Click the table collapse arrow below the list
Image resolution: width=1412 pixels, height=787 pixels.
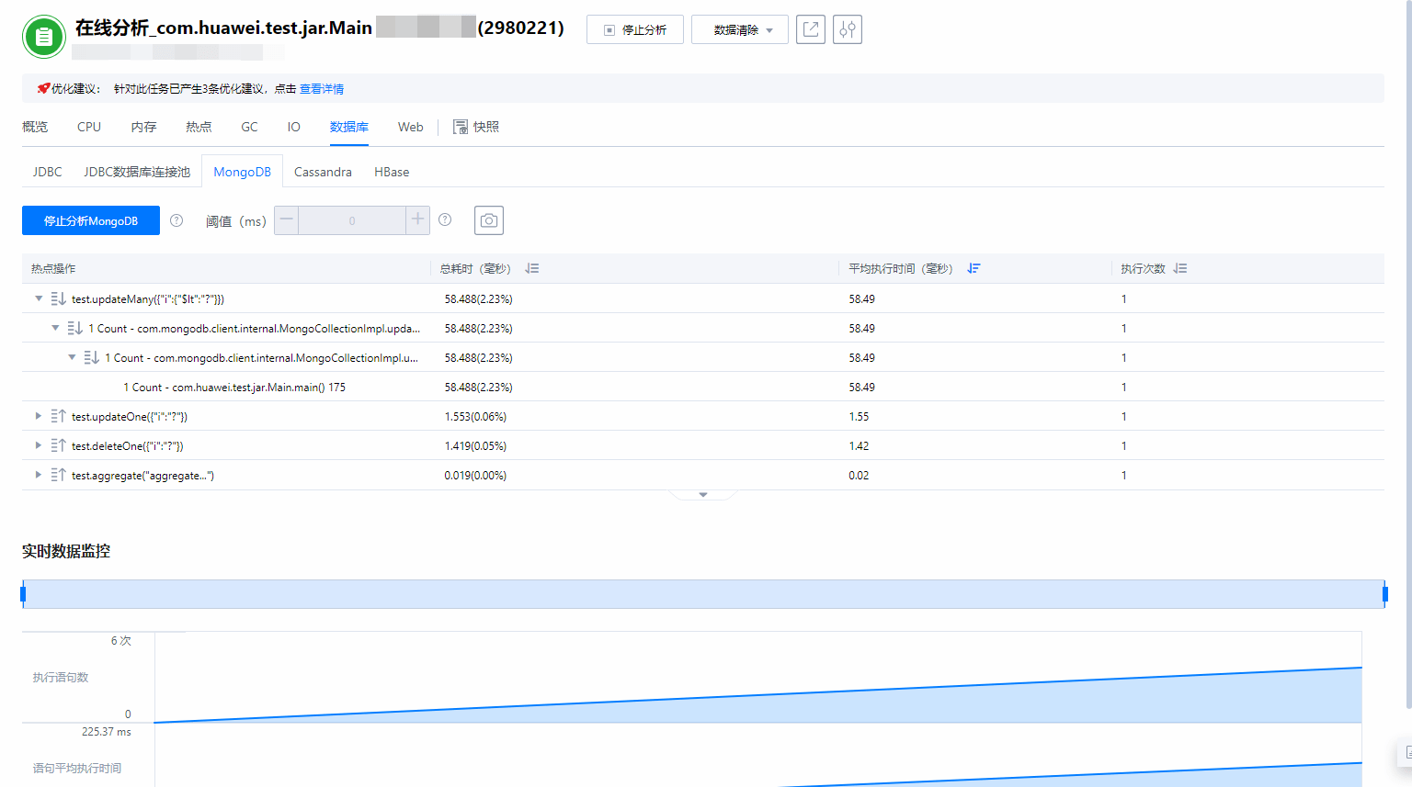(x=703, y=495)
